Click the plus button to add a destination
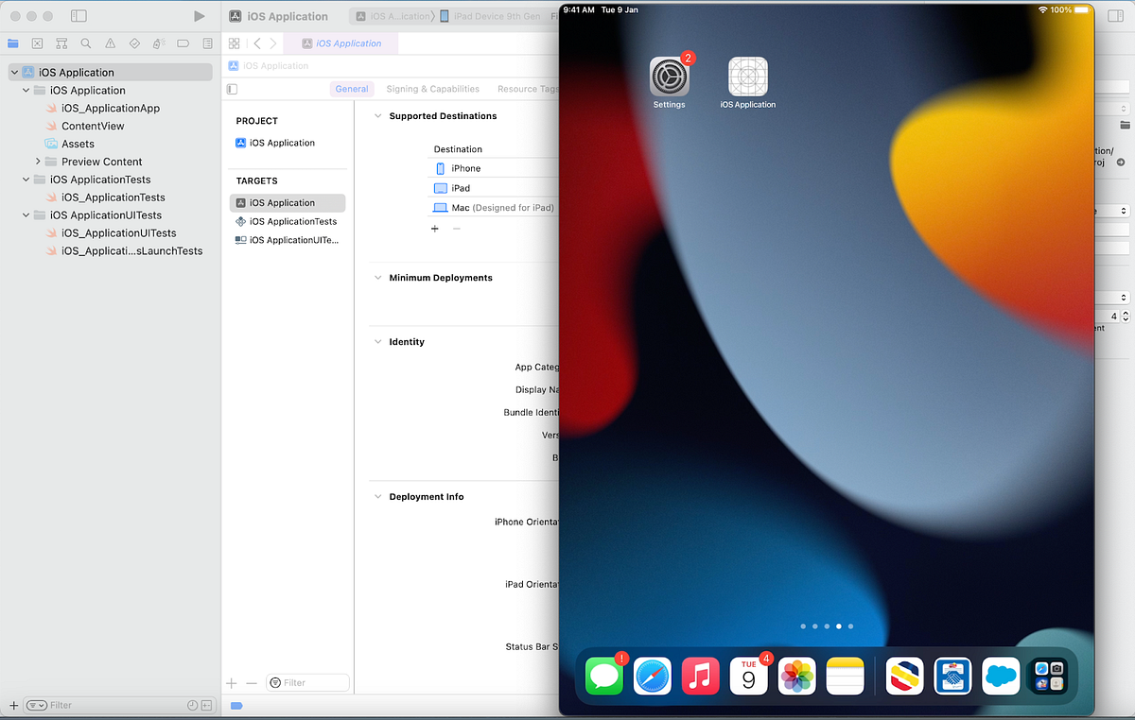 [x=434, y=228]
